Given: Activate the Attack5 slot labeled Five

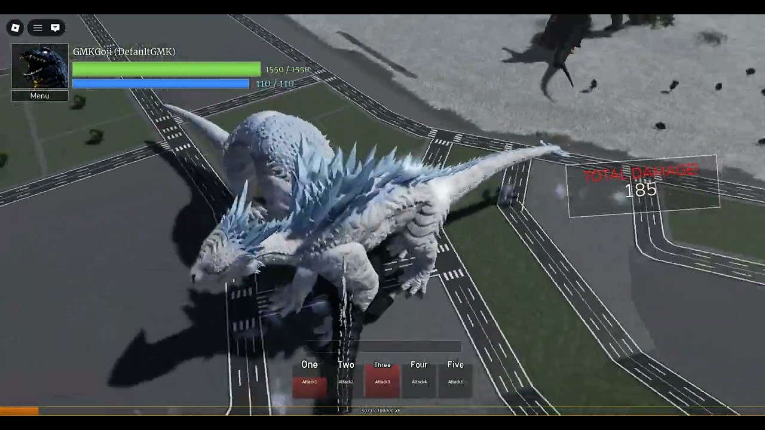Looking at the screenshot, I should (x=455, y=382).
